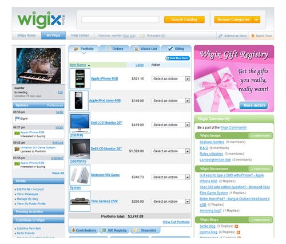Open the Help Center tab
Viewport: 286px width, 244px height.
click(80, 36)
